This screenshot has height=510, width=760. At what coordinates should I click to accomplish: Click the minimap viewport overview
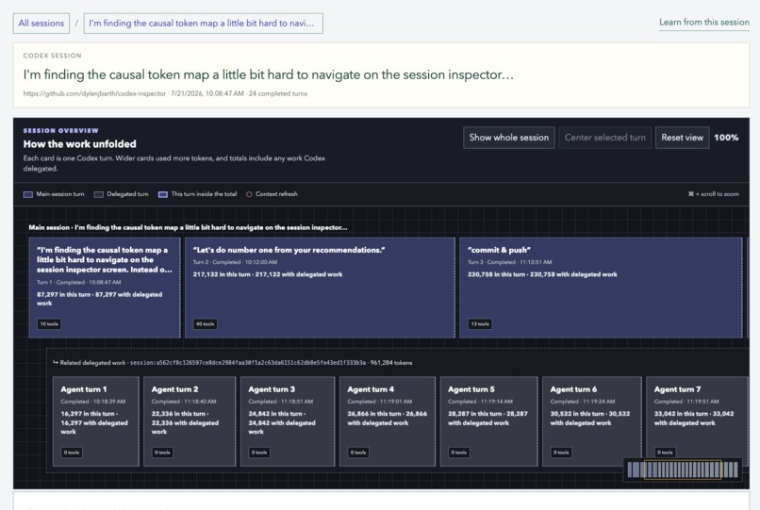(683, 469)
